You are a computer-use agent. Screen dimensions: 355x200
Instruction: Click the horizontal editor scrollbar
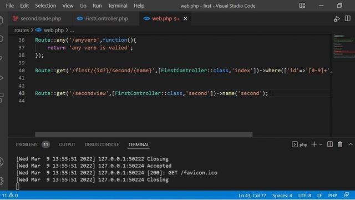(144, 134)
